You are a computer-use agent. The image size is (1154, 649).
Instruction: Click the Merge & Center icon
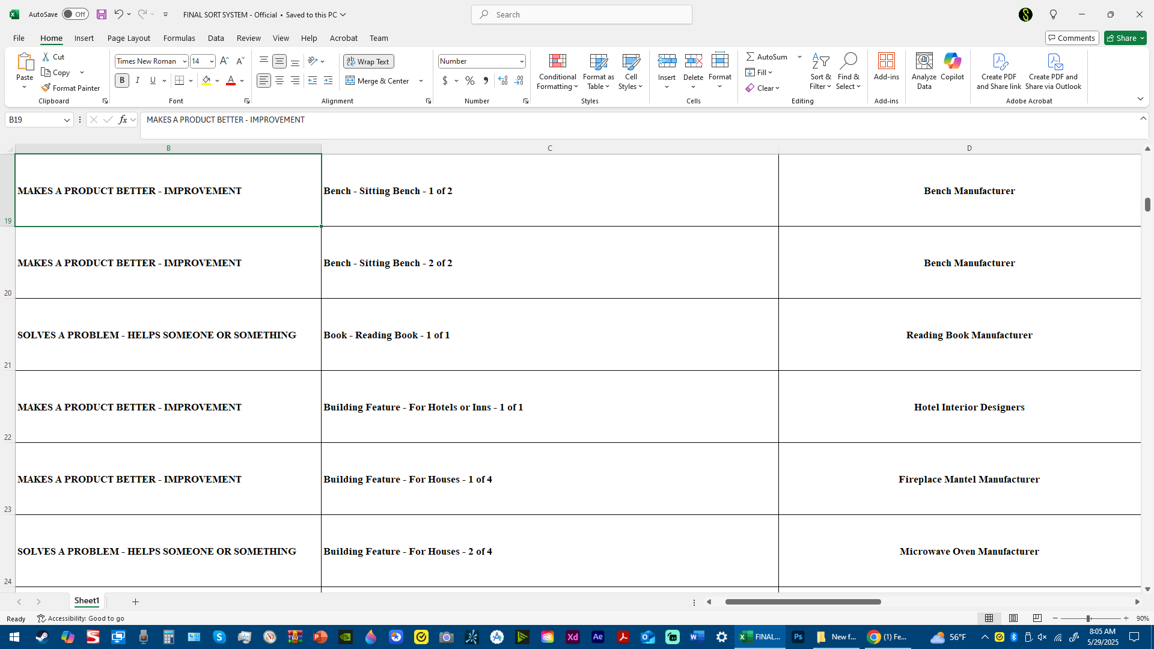(350, 81)
